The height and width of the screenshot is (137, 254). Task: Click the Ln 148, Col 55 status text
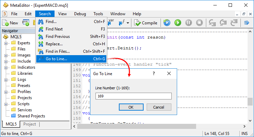[217, 134]
